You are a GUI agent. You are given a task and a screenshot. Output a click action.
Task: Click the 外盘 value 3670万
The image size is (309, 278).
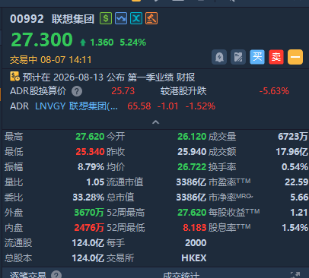point(89,213)
